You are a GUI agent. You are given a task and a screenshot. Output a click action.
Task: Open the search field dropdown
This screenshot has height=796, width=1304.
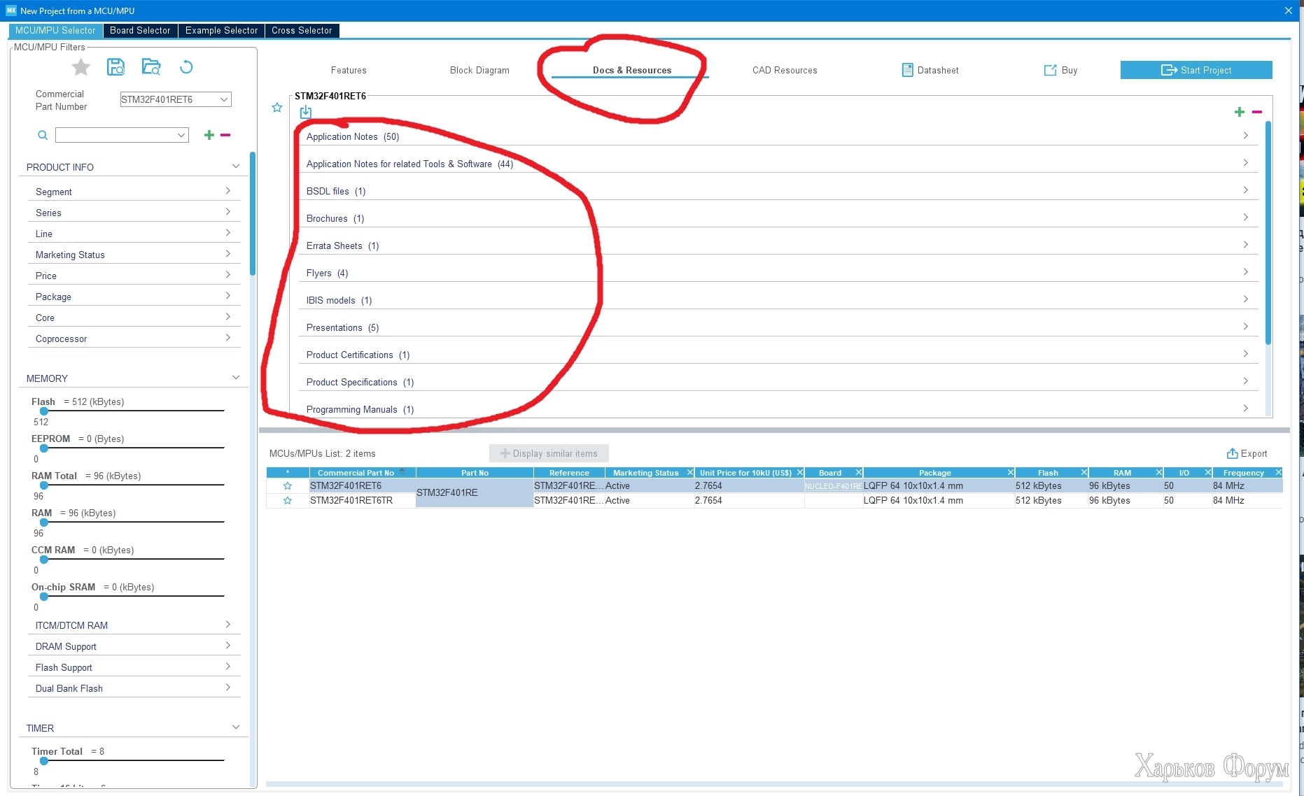tap(181, 135)
